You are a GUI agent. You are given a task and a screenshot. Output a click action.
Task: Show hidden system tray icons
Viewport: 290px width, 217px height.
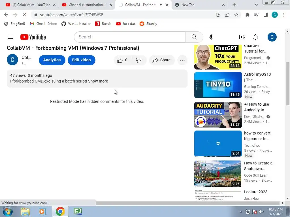point(241,212)
